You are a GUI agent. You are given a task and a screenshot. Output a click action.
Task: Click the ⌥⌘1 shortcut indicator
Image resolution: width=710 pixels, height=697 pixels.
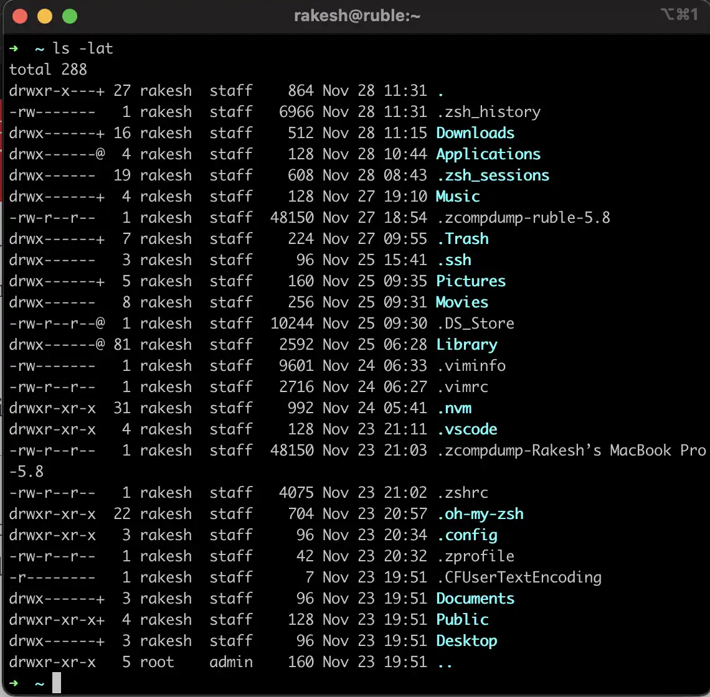tap(679, 14)
